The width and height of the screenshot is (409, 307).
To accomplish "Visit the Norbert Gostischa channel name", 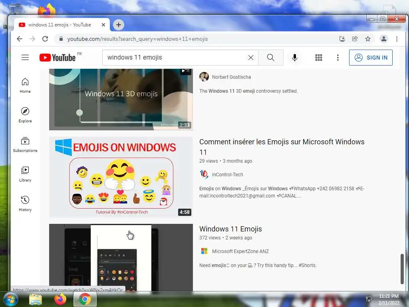I will (x=231, y=77).
